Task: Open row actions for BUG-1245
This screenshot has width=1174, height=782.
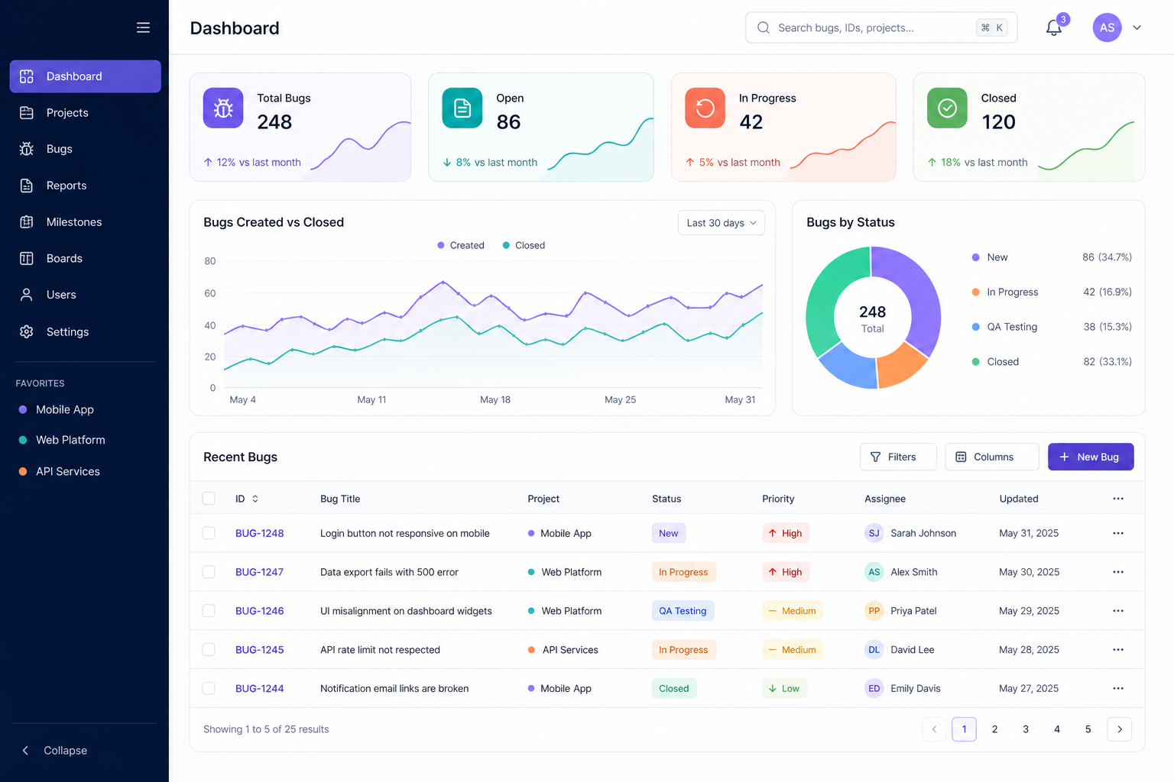Action: tap(1118, 650)
